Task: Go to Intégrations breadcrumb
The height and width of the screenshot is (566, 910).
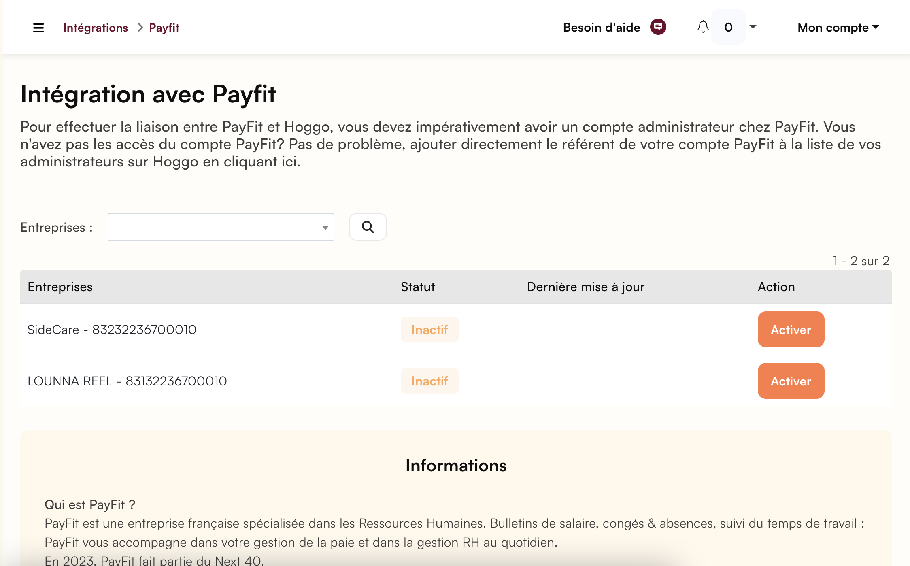Action: [96, 28]
